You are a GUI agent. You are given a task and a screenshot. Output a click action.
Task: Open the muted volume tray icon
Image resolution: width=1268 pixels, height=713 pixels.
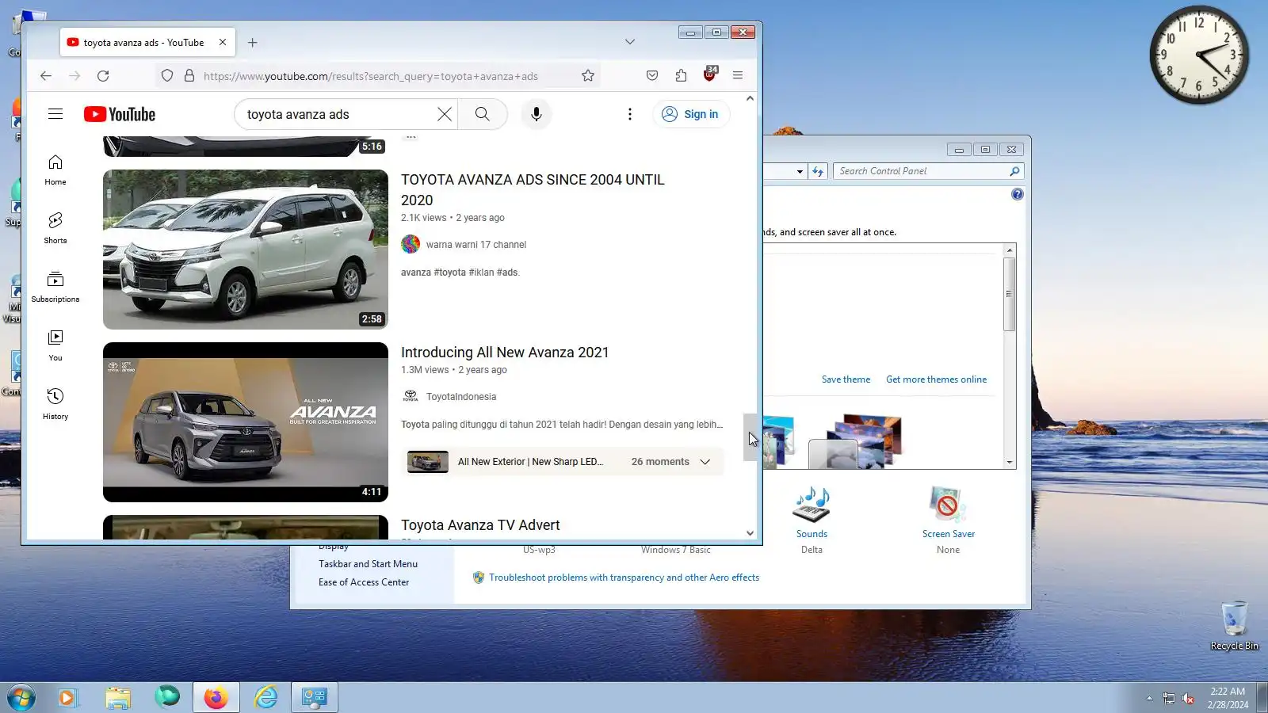point(1188,698)
